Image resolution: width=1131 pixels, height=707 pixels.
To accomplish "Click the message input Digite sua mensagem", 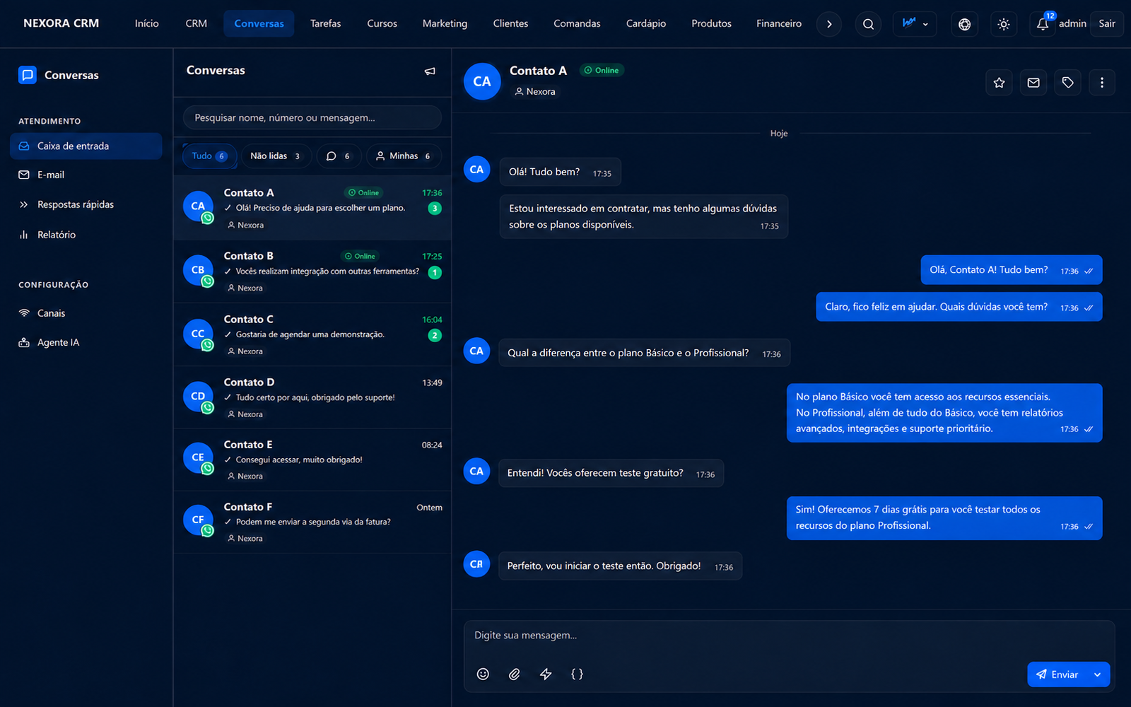I will [x=789, y=636].
